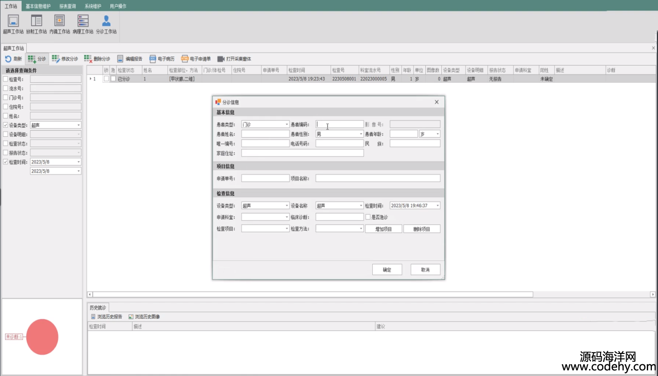
Task: Enable the 住院号 filter checkbox
Action: click(6, 107)
